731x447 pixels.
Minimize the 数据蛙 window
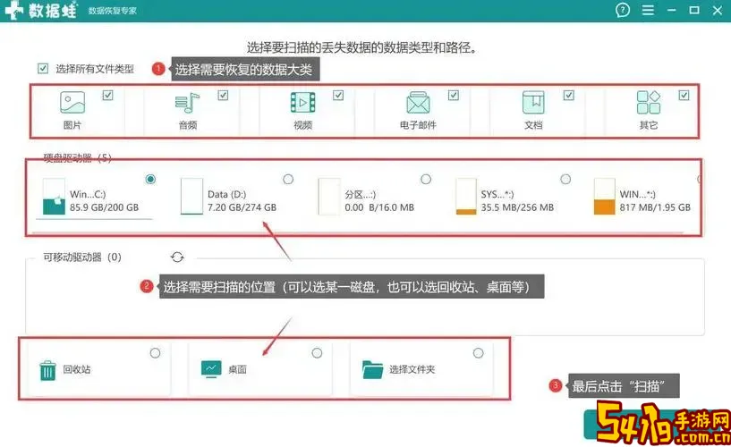(x=671, y=10)
